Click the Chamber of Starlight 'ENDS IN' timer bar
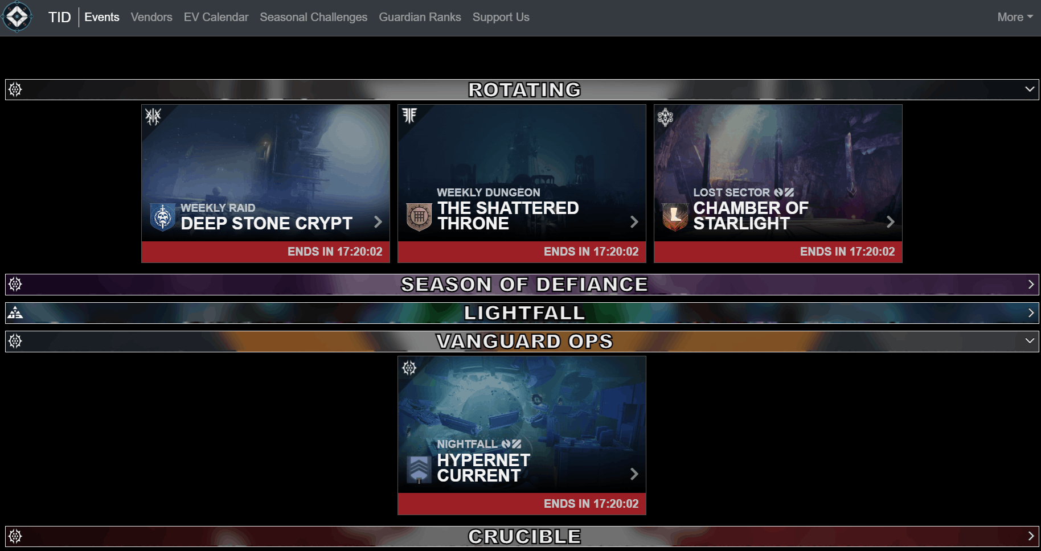This screenshot has height=551, width=1041. 778,252
